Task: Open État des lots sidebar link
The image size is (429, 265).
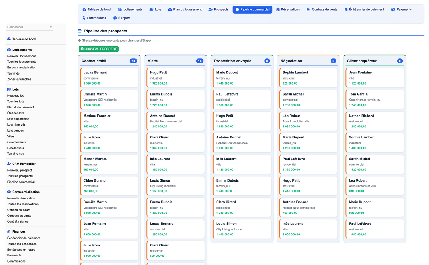Action: point(16,113)
